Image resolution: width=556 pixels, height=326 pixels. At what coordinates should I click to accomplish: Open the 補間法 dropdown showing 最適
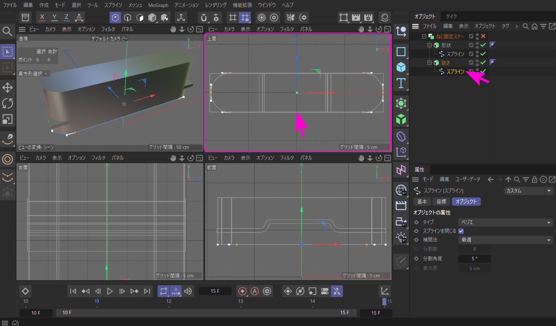(505, 240)
